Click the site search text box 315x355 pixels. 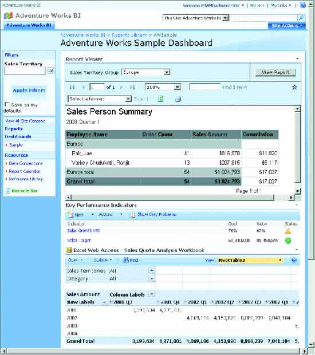pyautogui.click(x=263, y=18)
